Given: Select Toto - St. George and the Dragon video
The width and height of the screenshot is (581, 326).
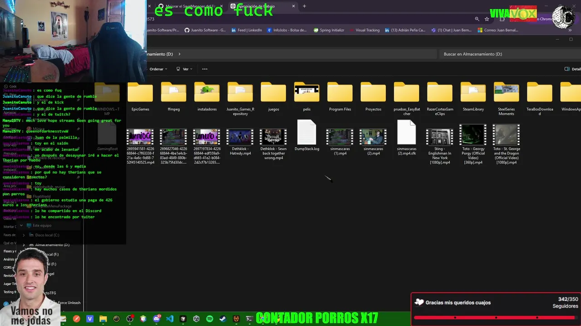Looking at the screenshot, I should [x=506, y=144].
